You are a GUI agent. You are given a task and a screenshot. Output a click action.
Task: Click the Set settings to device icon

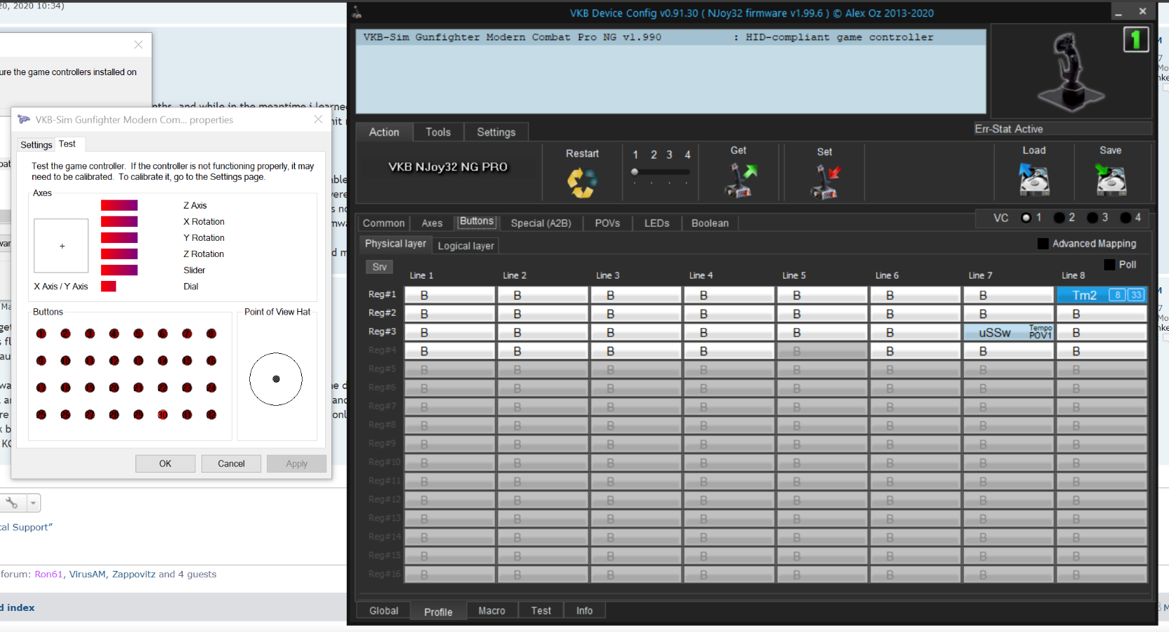[x=826, y=181]
